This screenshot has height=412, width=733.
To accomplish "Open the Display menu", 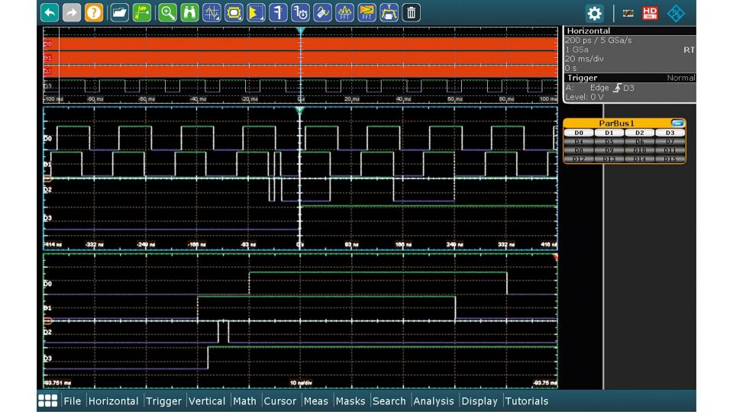I will coord(480,401).
